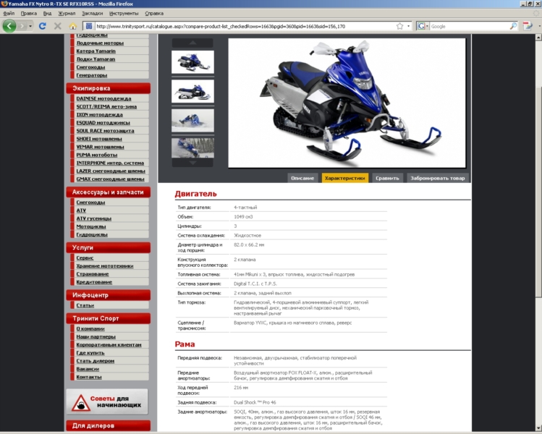Open the Инструменты menu

coord(124,14)
